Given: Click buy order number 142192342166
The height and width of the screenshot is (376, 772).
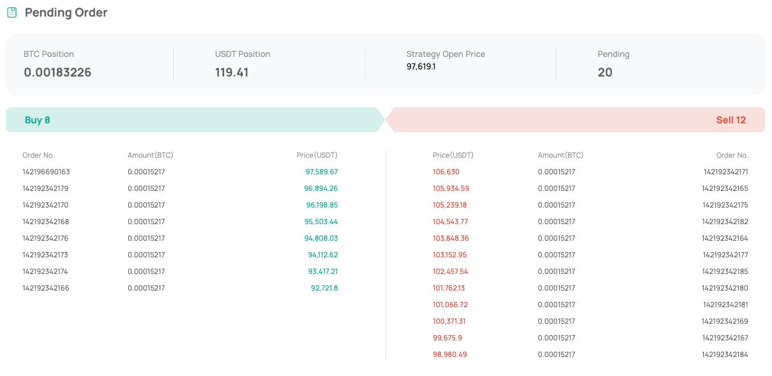Looking at the screenshot, I should 46,288.
